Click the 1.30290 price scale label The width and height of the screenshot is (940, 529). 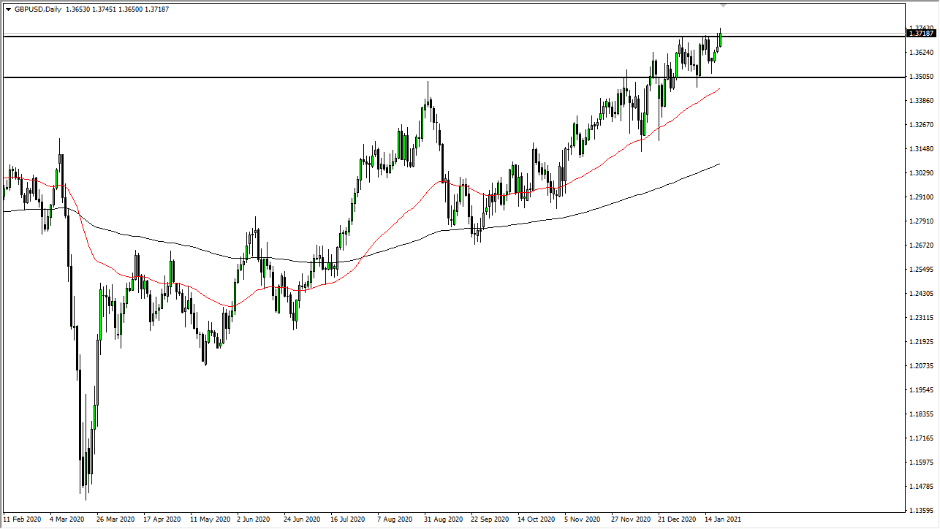pos(921,173)
